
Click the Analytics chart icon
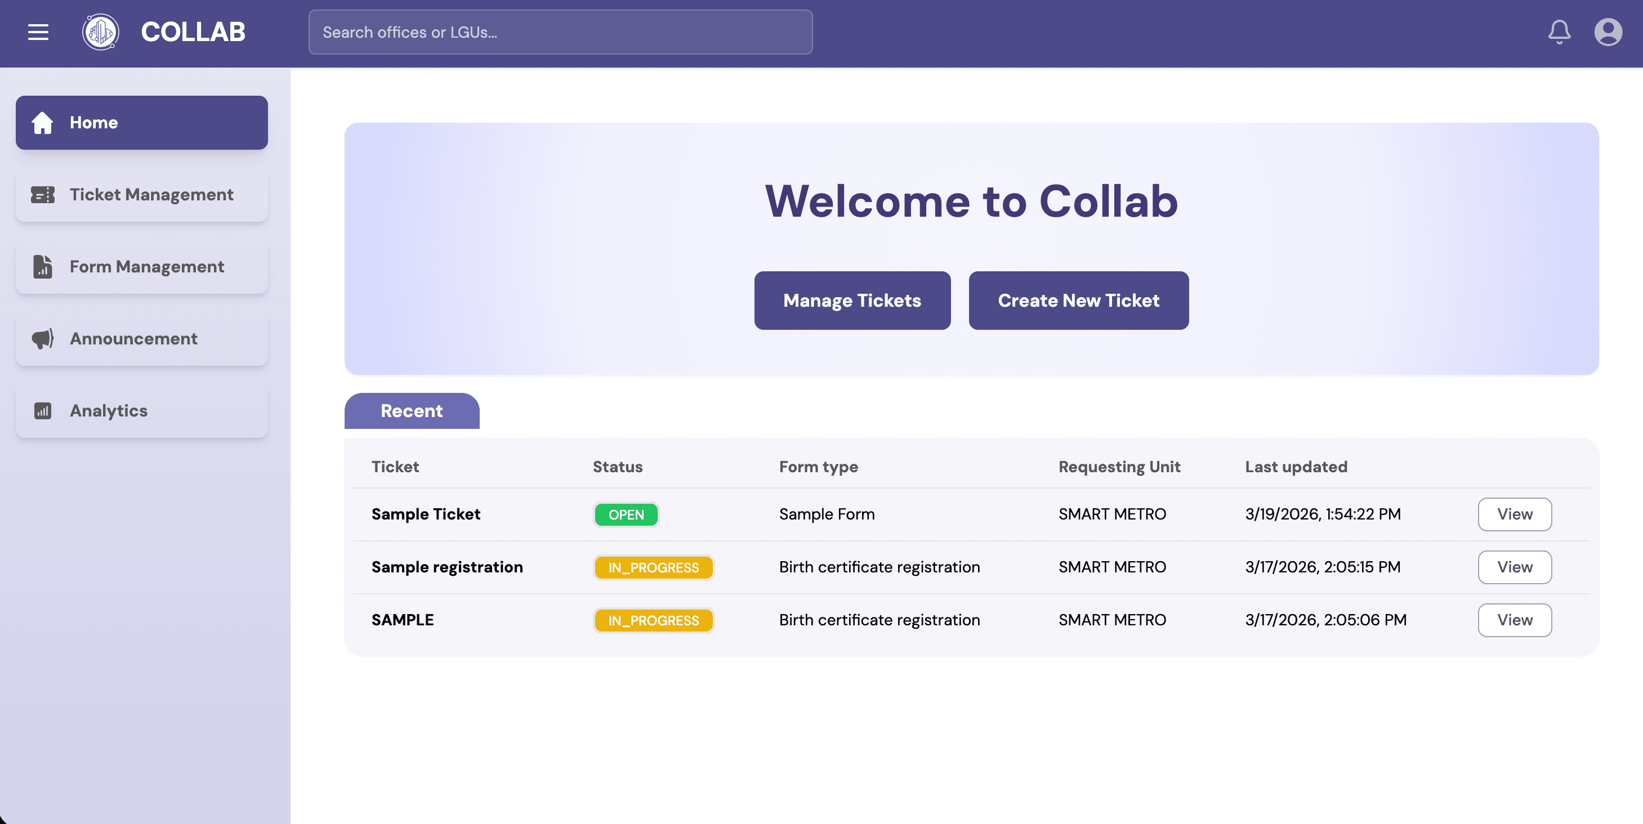click(43, 411)
